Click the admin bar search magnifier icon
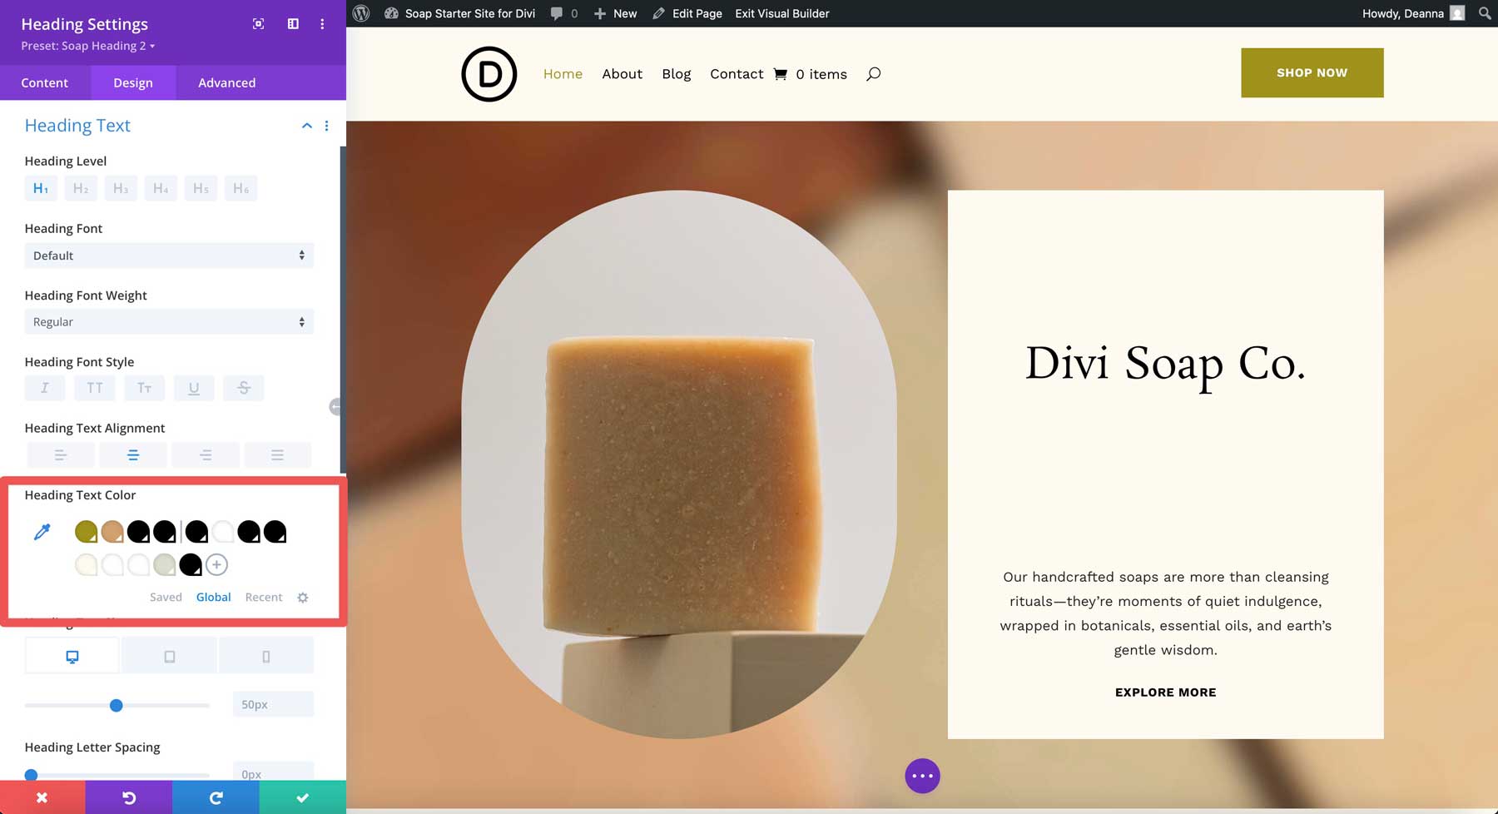 [x=1485, y=13]
